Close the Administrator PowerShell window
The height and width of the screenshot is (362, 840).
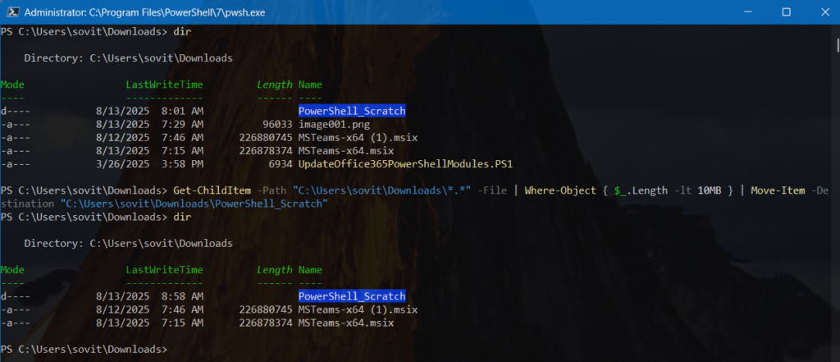click(x=822, y=12)
